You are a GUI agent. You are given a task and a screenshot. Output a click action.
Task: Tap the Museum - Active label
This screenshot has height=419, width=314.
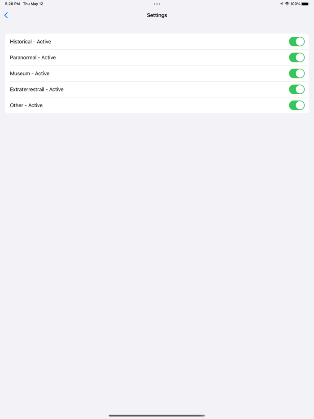30,74
